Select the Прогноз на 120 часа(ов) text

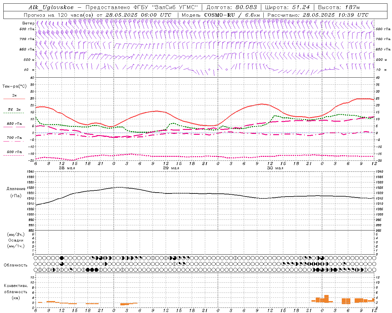click(x=59, y=15)
